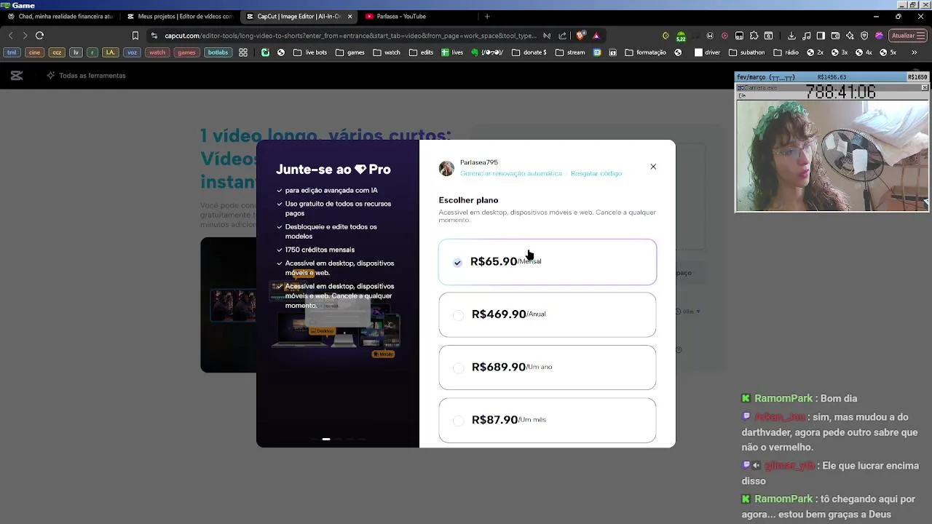
Task: Close the CapCut Image Editor tab
Action: (x=350, y=16)
